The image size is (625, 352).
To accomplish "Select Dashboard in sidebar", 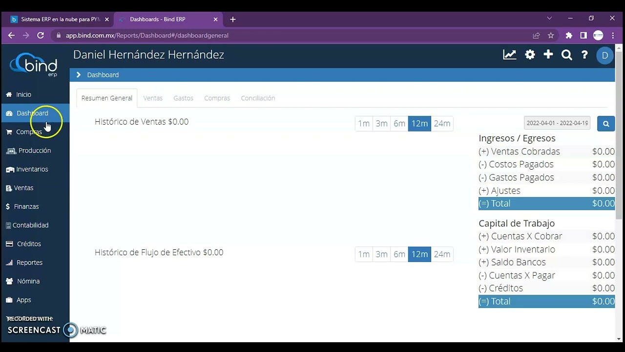I will 35,113.
